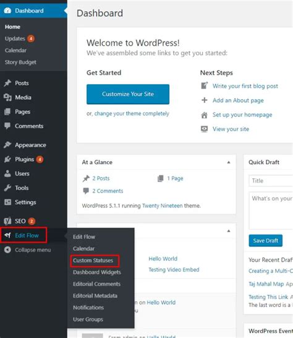Open Comments menu

click(29, 126)
